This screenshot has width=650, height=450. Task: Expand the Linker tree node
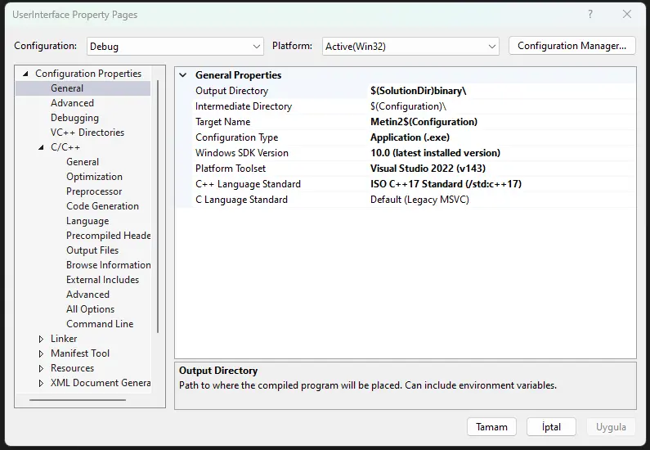pos(42,339)
